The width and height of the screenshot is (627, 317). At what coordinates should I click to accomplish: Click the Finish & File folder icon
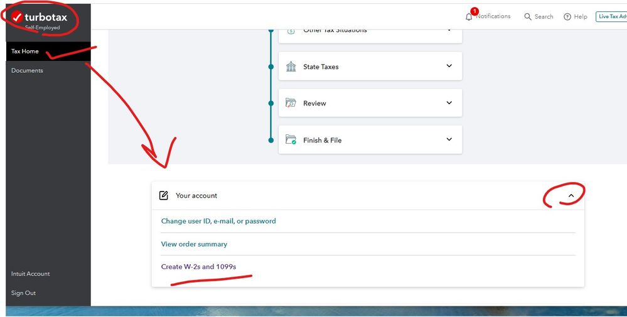[291, 139]
